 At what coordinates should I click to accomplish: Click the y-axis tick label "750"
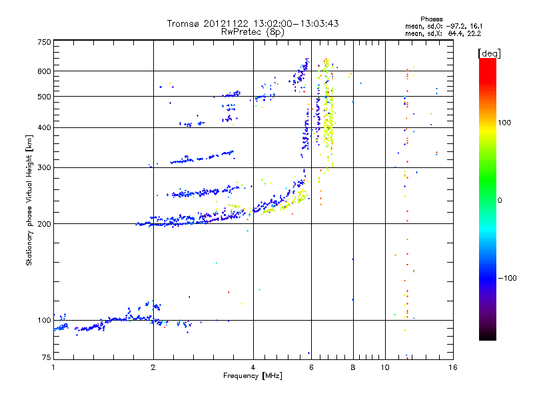(x=44, y=42)
